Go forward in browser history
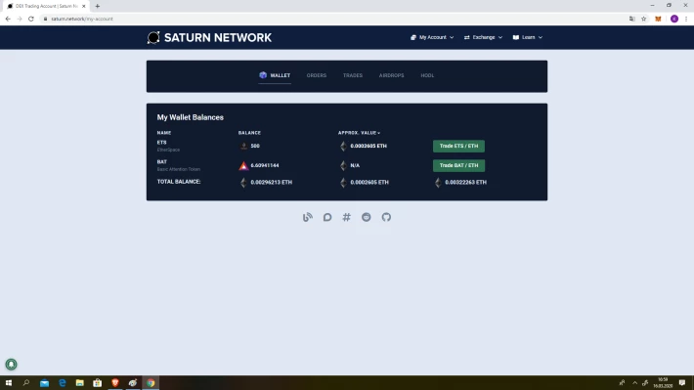 point(20,19)
